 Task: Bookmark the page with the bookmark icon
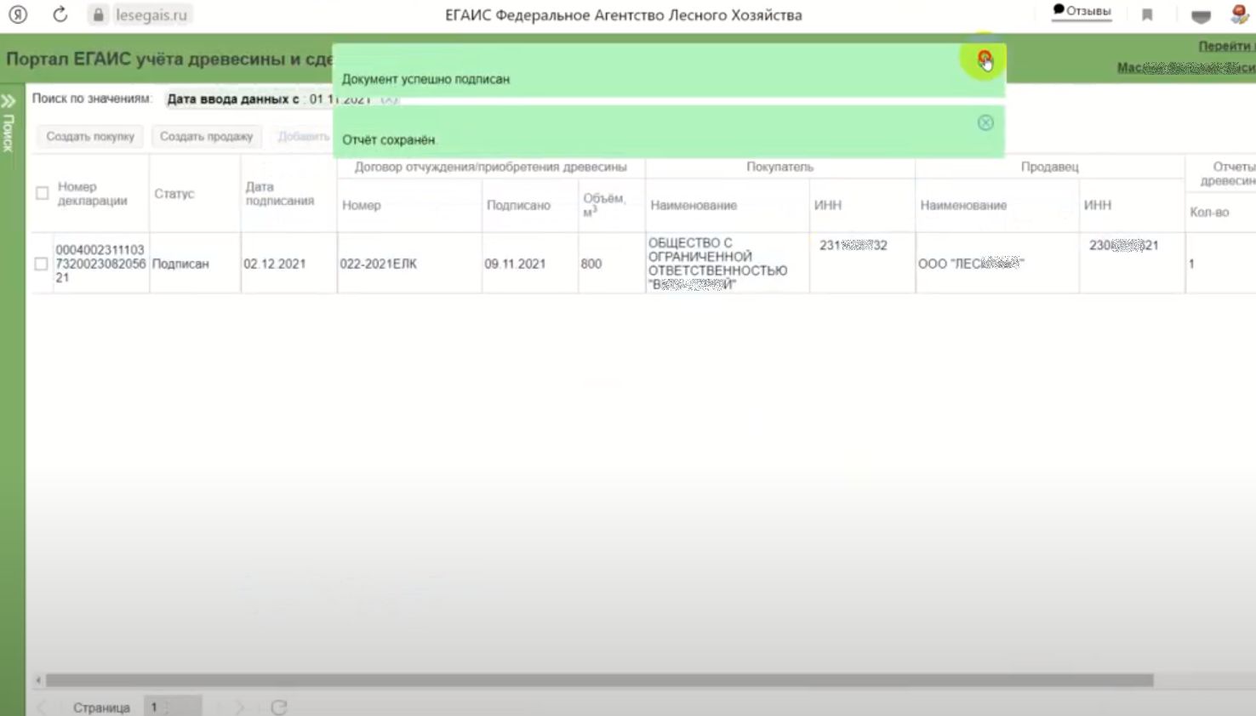pos(1147,14)
